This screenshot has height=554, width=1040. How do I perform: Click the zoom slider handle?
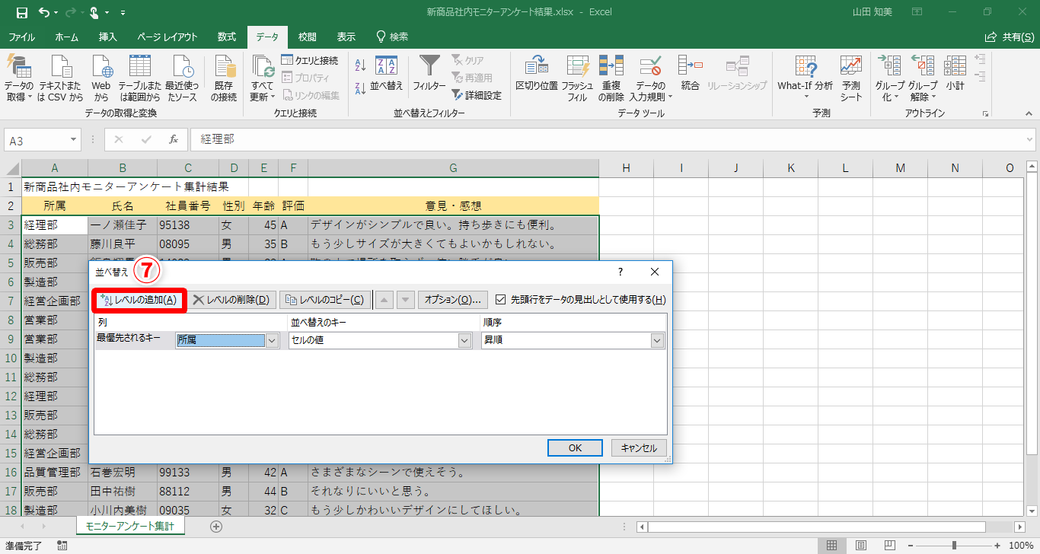click(x=954, y=545)
